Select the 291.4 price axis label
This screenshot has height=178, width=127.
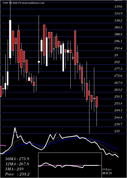point(118,48)
